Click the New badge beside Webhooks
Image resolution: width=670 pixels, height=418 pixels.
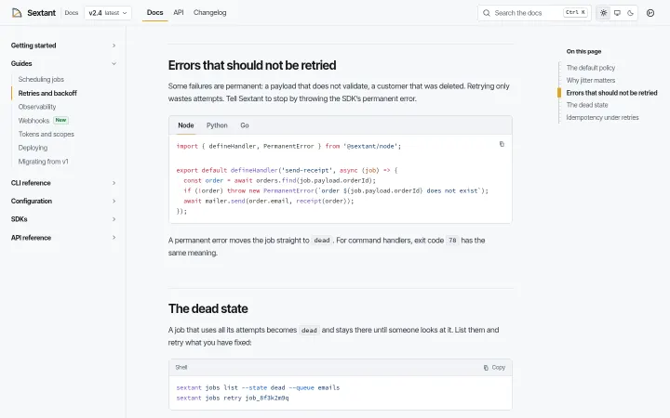point(60,120)
